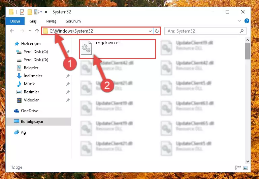Image resolution: width=259 pixels, height=179 pixels.
Task: Click the regdown.dll gear file icon
Action: (86, 48)
